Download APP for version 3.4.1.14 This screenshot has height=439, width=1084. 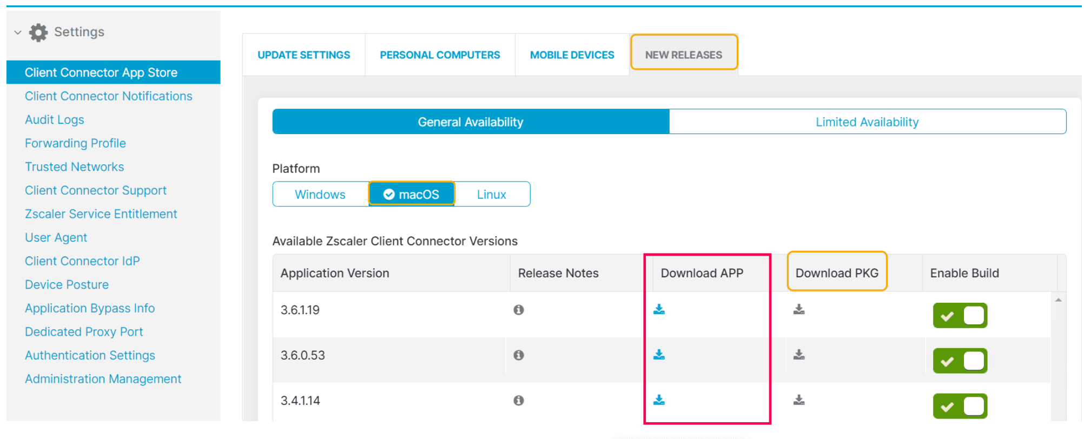click(659, 400)
